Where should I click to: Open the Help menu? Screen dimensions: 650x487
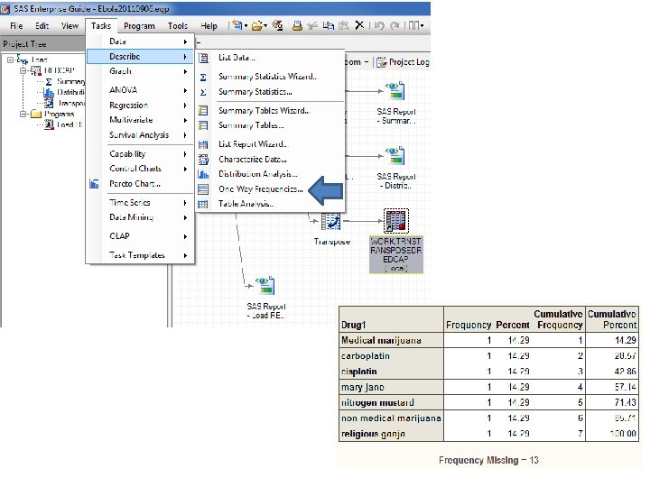[x=209, y=25]
